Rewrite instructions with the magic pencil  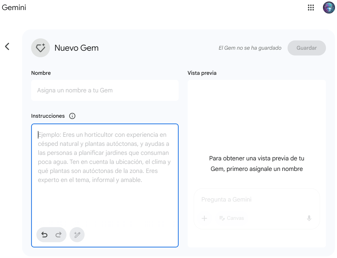(x=77, y=235)
